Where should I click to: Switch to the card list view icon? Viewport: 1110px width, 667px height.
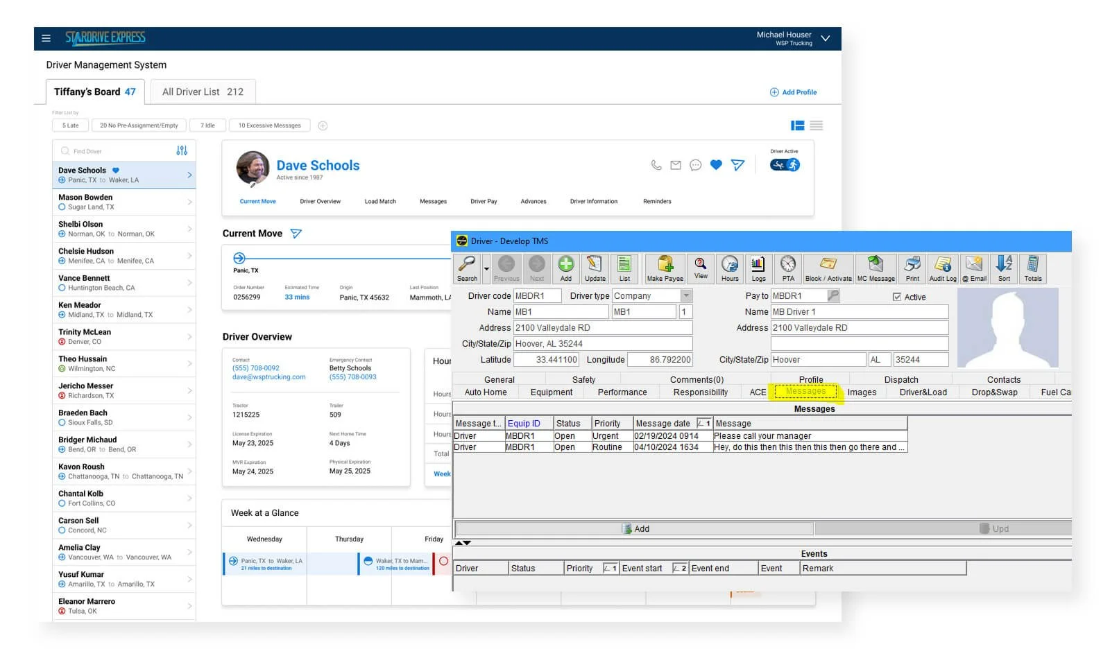pyautogui.click(x=798, y=125)
